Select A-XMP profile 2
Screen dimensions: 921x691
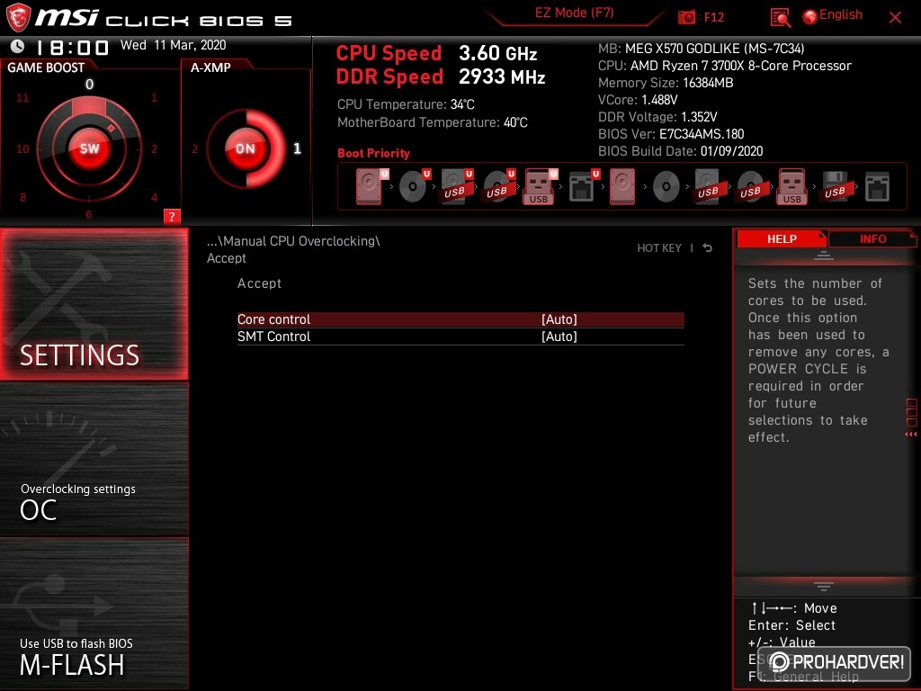click(x=195, y=148)
